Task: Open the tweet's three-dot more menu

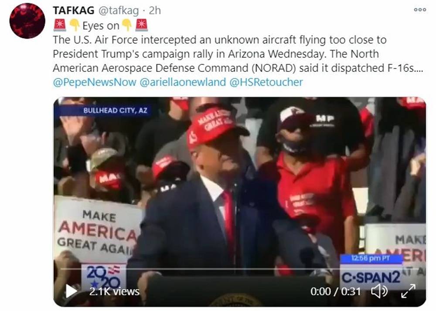Action: coord(420,10)
